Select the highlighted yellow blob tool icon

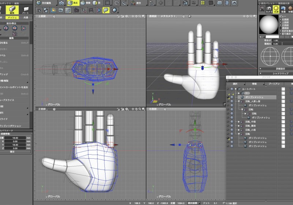pos(106,10)
